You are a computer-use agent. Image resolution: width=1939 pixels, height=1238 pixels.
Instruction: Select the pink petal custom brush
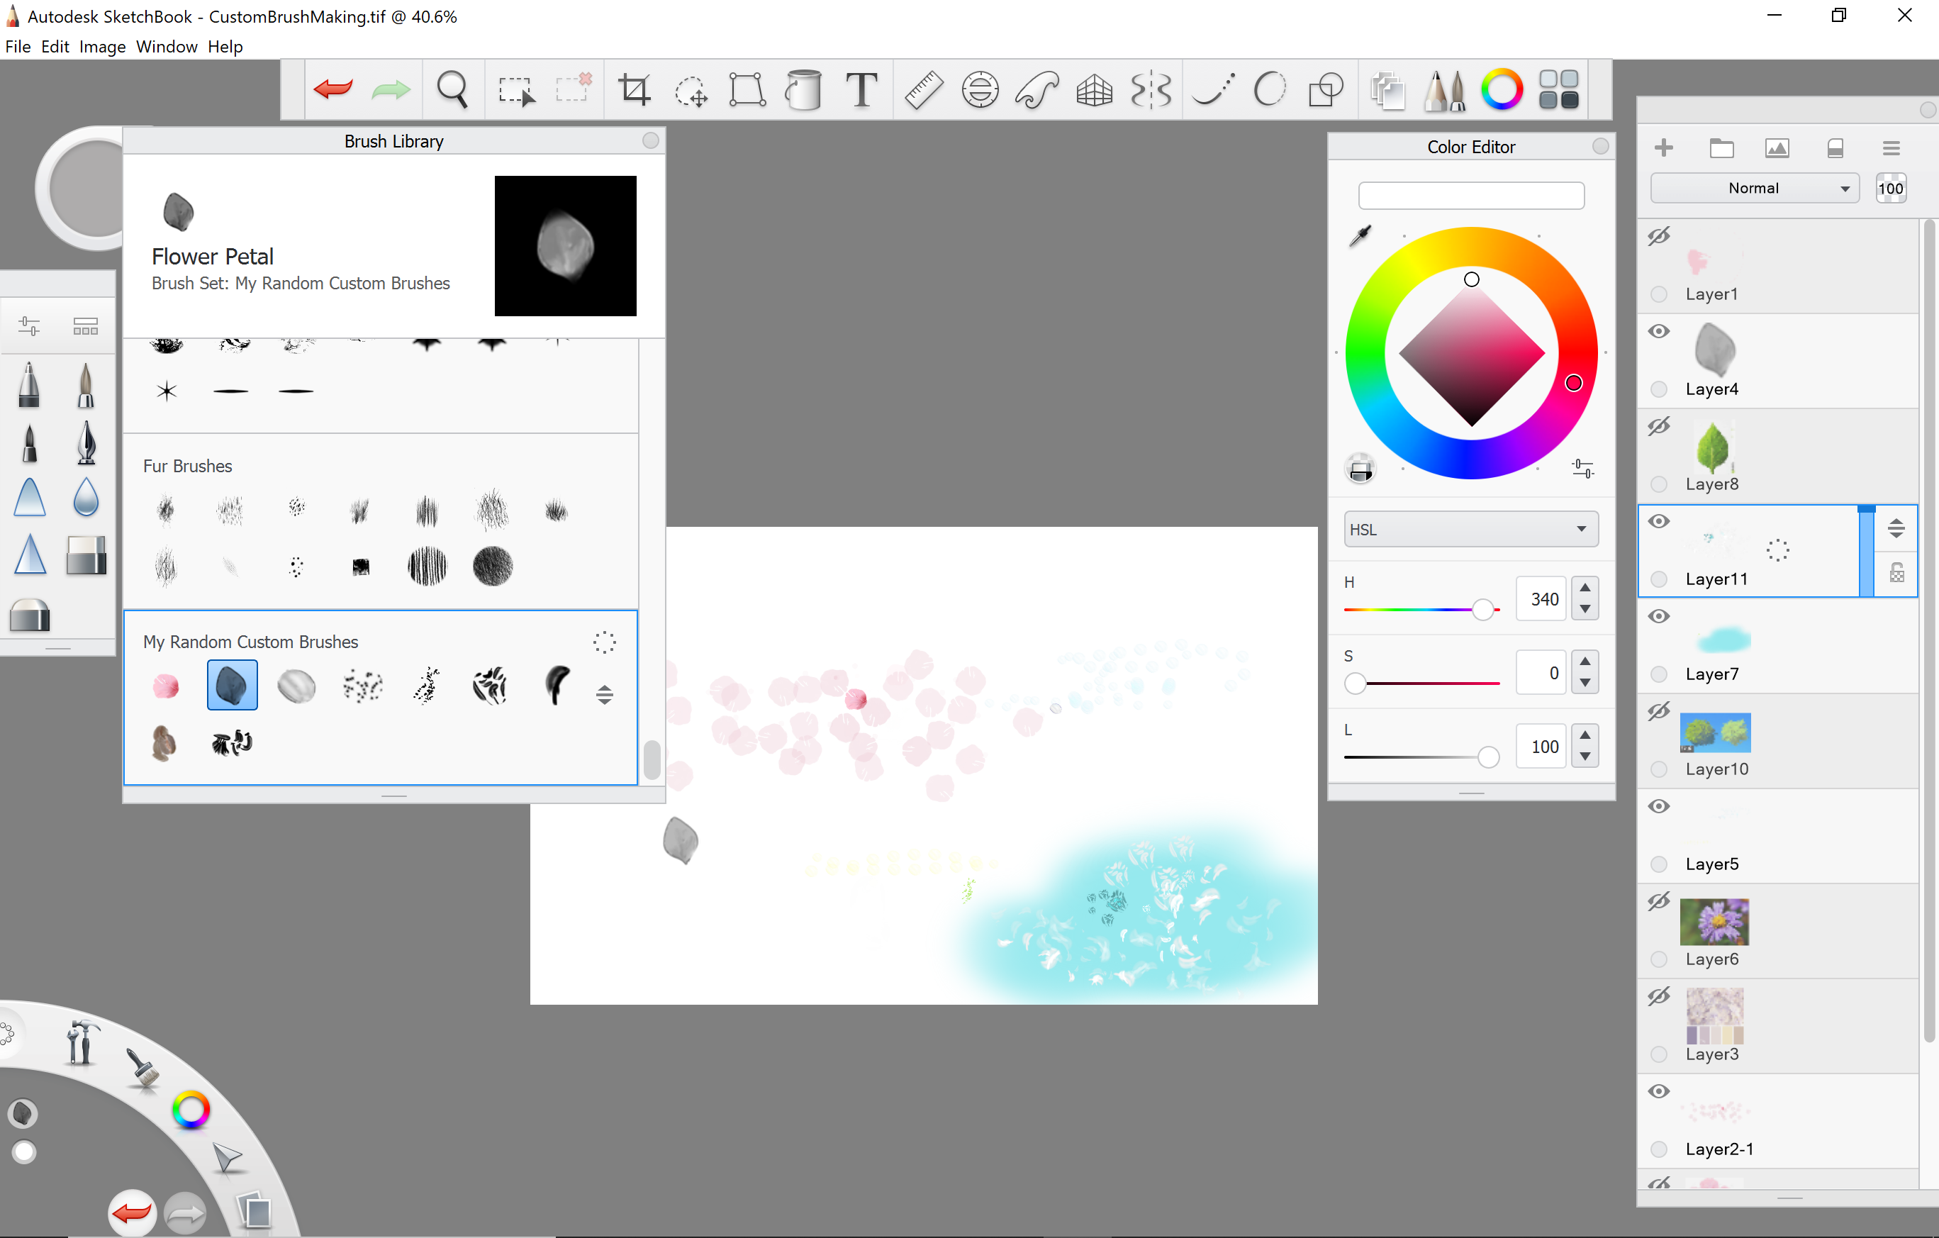click(x=166, y=686)
